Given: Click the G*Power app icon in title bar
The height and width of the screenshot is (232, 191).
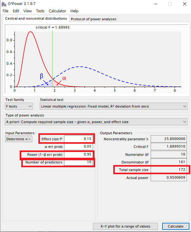Looking at the screenshot, I should (4, 4).
